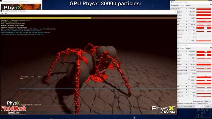Open dropdown arrow beside the 1.0000 V reading
The width and height of the screenshot is (212, 119).
pyautogui.click(x=186, y=40)
